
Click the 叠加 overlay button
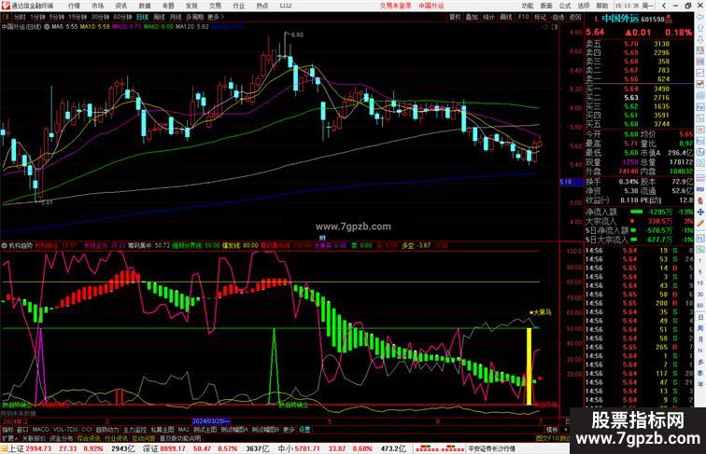(x=472, y=17)
